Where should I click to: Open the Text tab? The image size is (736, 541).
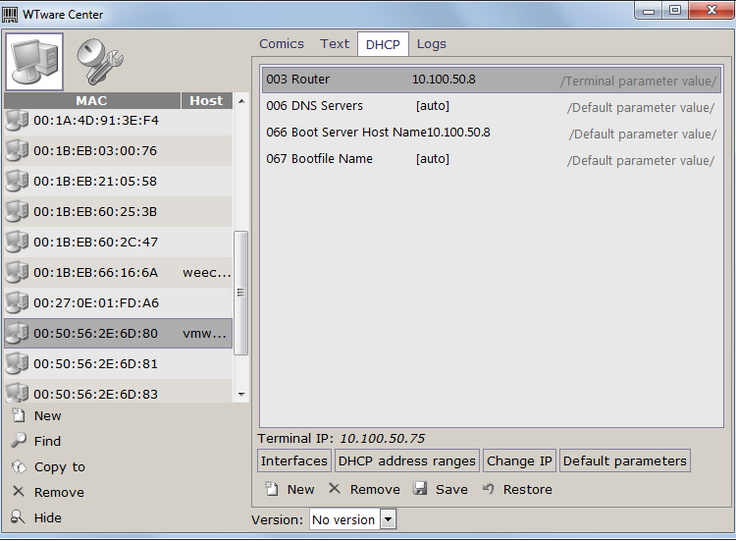(x=335, y=43)
